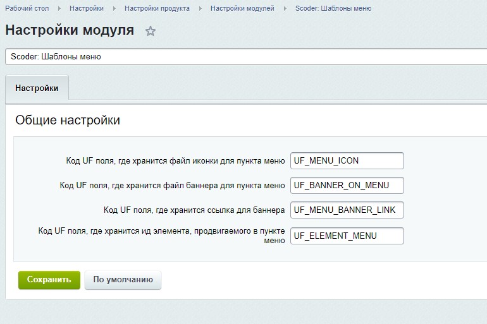Focus the UF_MENU_ICON input field

pos(347,160)
